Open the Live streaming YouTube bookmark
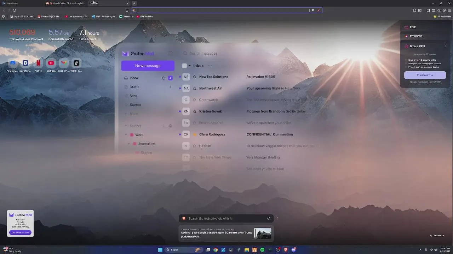Image resolution: width=453 pixels, height=254 pixels. pos(76,17)
